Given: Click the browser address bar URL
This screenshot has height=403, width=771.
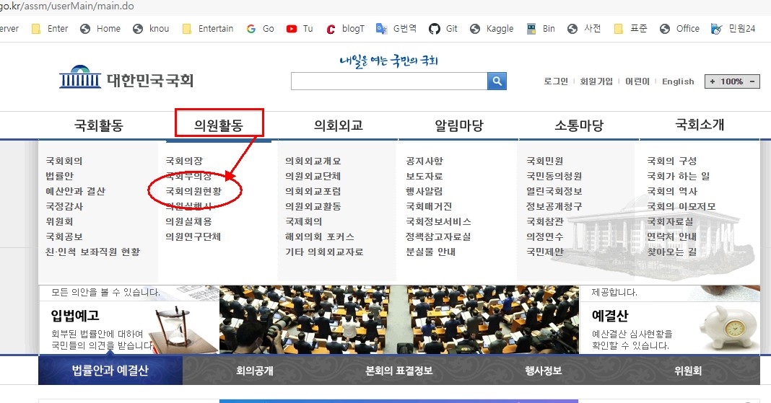Looking at the screenshot, I should pyautogui.click(x=67, y=6).
